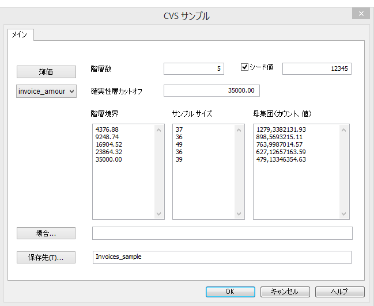Cancel the dialog with キャンセル
The width and height of the screenshot is (374, 306).
tap(285, 292)
